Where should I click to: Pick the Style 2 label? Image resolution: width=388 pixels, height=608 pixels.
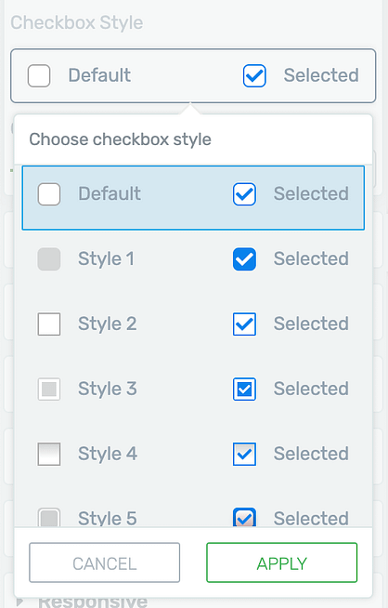pos(108,324)
